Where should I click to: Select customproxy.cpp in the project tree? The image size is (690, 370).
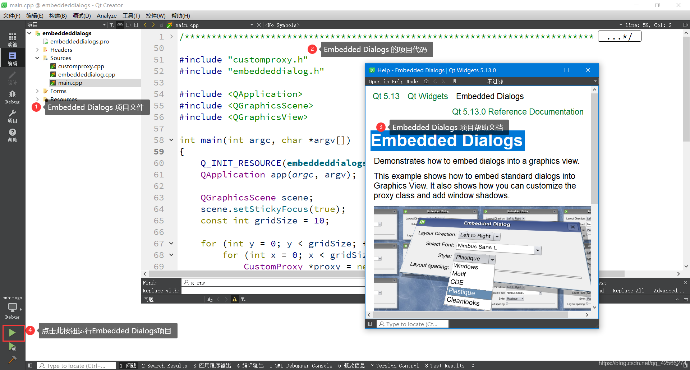(x=81, y=66)
